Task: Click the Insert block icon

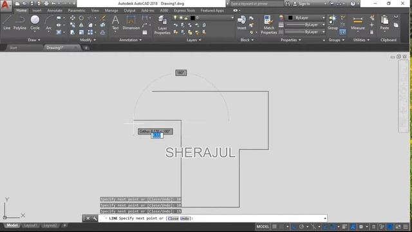Action: pos(241,23)
